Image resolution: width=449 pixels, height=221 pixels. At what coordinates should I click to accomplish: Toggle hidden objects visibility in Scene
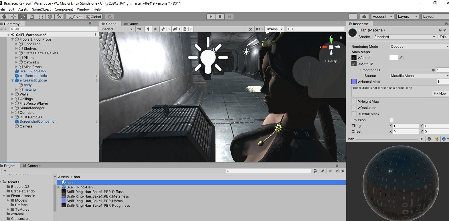(176, 29)
